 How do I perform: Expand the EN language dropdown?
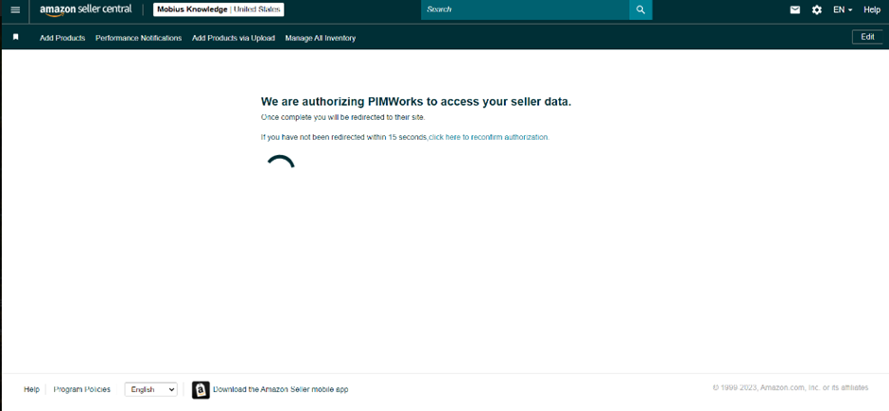(843, 9)
